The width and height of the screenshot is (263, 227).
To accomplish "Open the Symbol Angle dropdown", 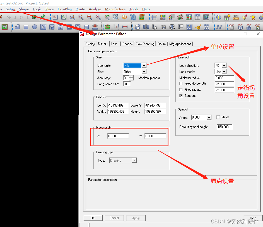I will coord(209,118).
